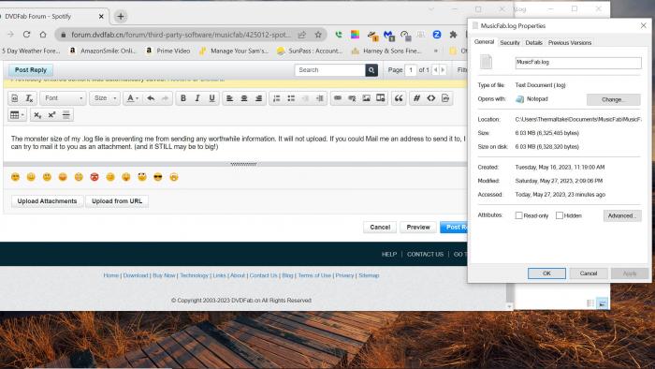Wrap the selection in a quote block
The width and height of the screenshot is (655, 369).
pos(399,98)
